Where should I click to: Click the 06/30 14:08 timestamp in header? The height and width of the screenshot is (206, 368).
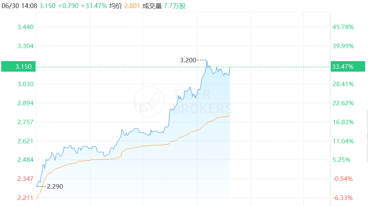[19, 6]
